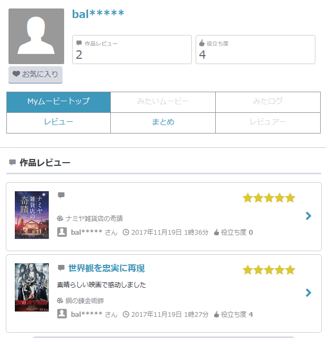The width and height of the screenshot is (326, 338).
Task: Click the five-star rating on ナミヤ雑貨店 review
Action: (269, 198)
